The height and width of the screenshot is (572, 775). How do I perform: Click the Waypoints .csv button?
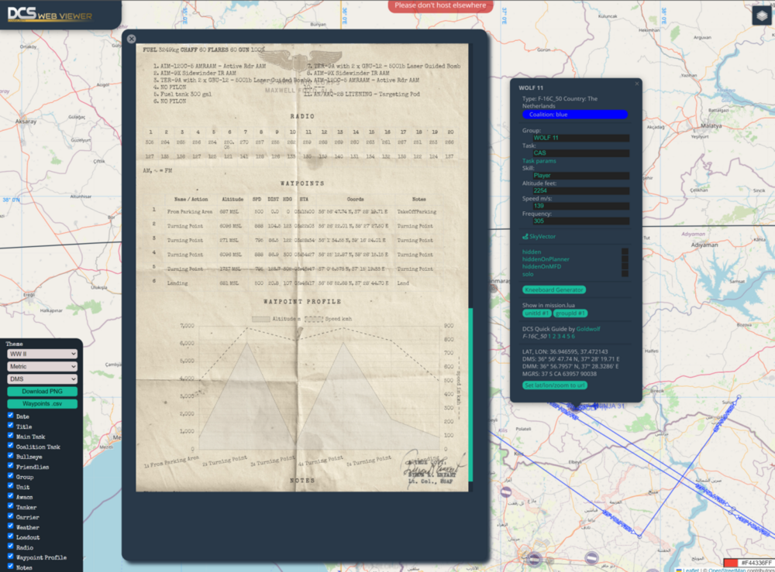coord(42,404)
